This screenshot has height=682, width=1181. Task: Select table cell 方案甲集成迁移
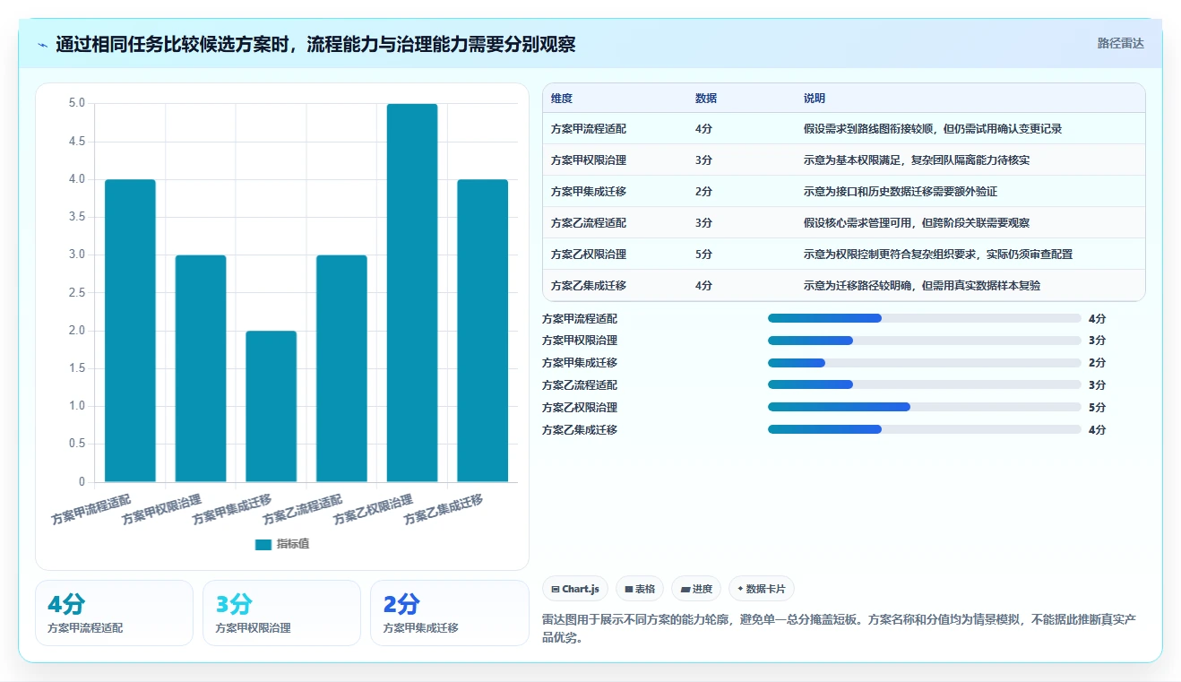tap(589, 192)
